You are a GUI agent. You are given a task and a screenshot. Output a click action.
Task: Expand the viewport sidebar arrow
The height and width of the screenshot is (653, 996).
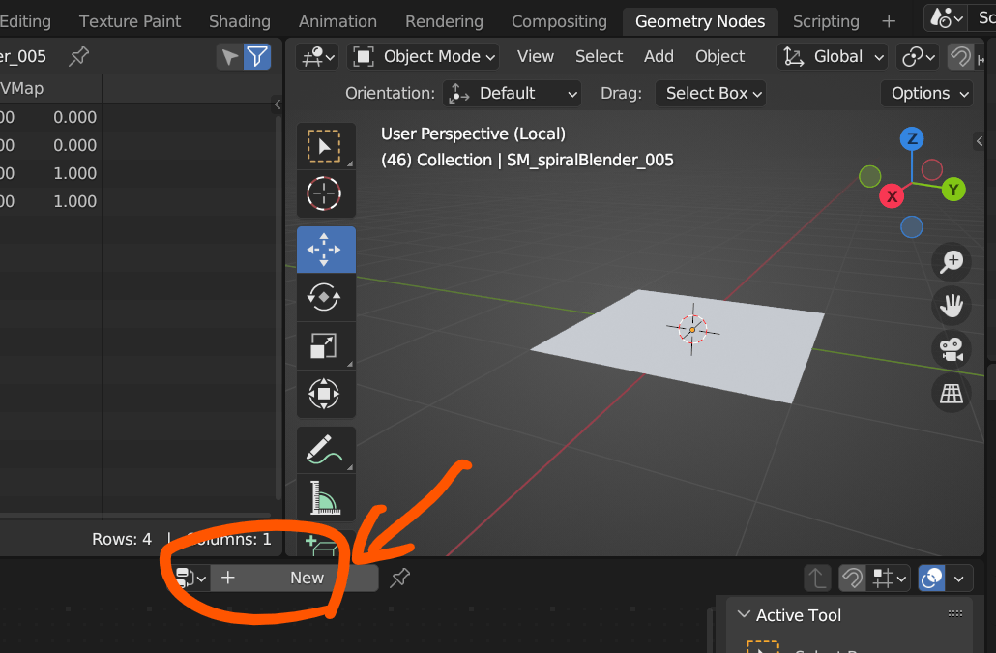[980, 141]
